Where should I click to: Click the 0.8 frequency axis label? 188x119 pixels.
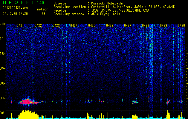coord(2,83)
